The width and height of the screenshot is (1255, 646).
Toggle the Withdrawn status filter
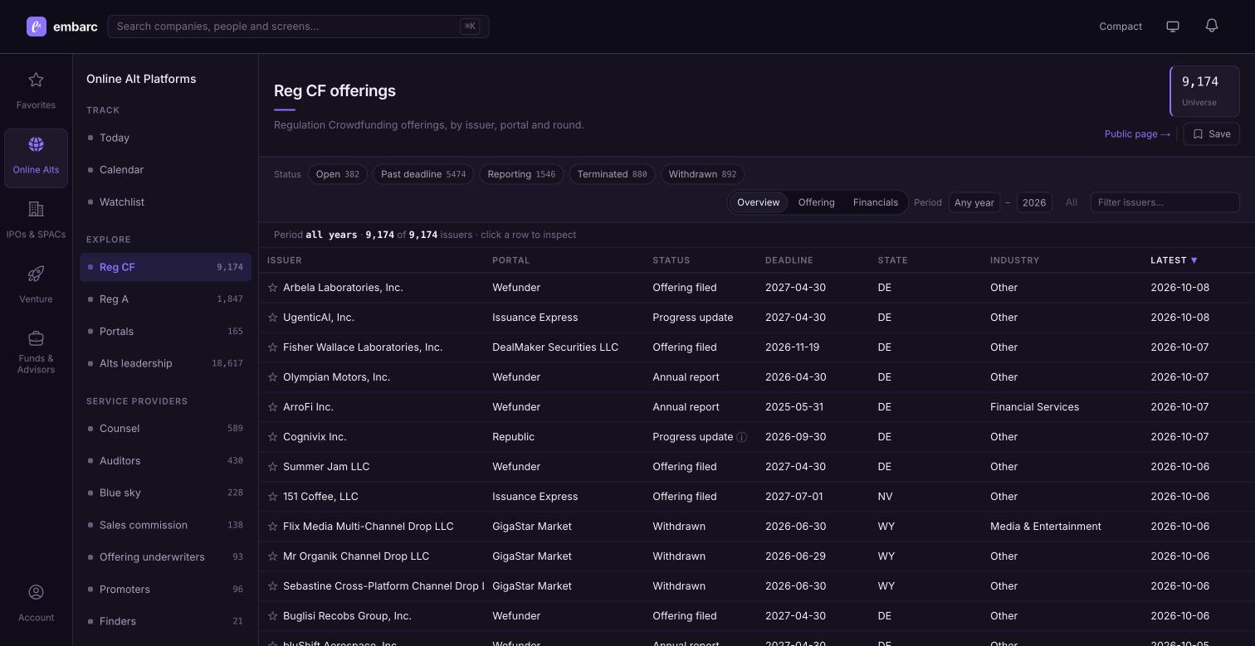(x=702, y=174)
